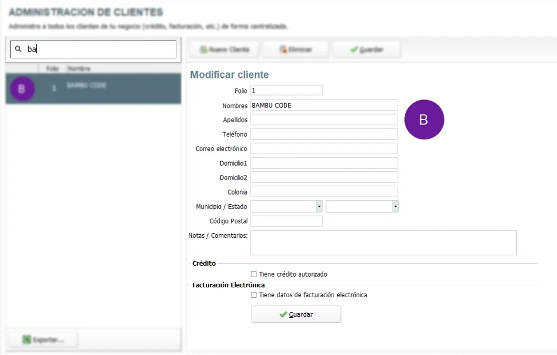Click the search magnifier icon
The height and width of the screenshot is (355, 557).
point(18,49)
